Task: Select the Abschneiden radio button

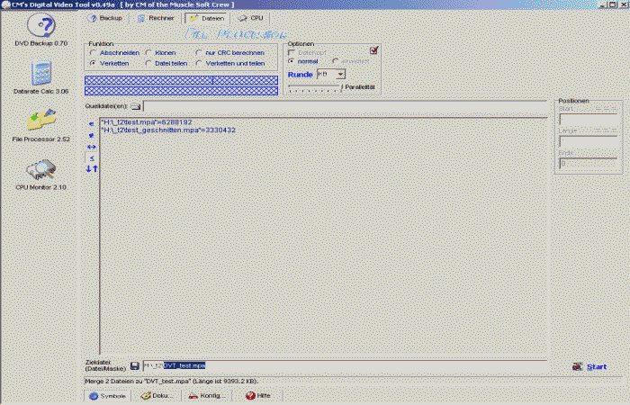Action: (93, 53)
